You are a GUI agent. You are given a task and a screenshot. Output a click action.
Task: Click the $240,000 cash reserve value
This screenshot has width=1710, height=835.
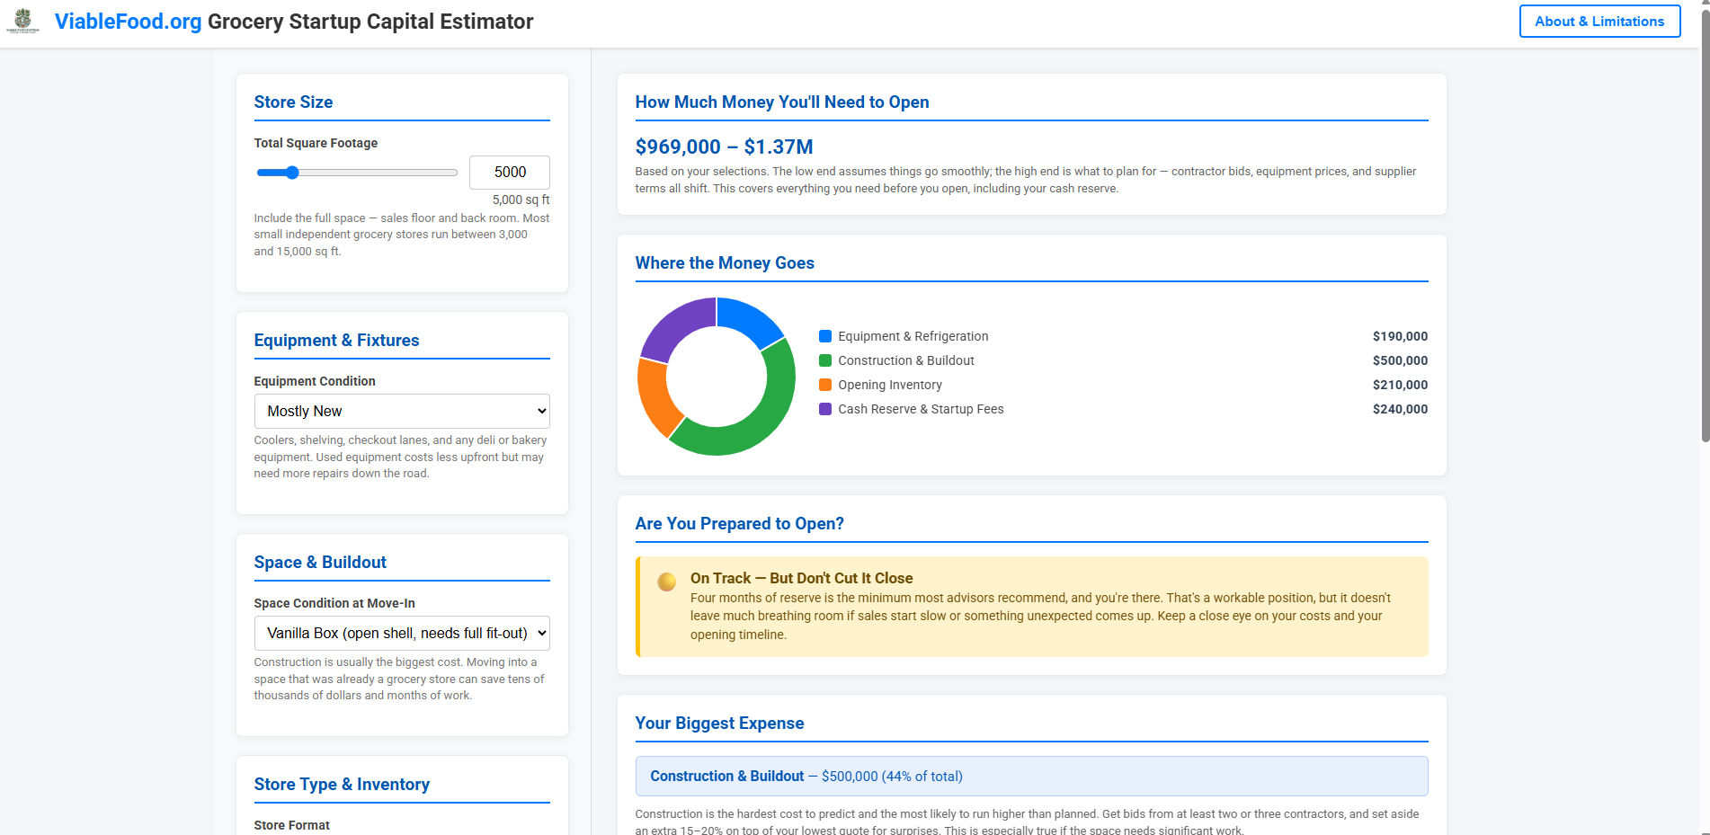(x=1400, y=409)
